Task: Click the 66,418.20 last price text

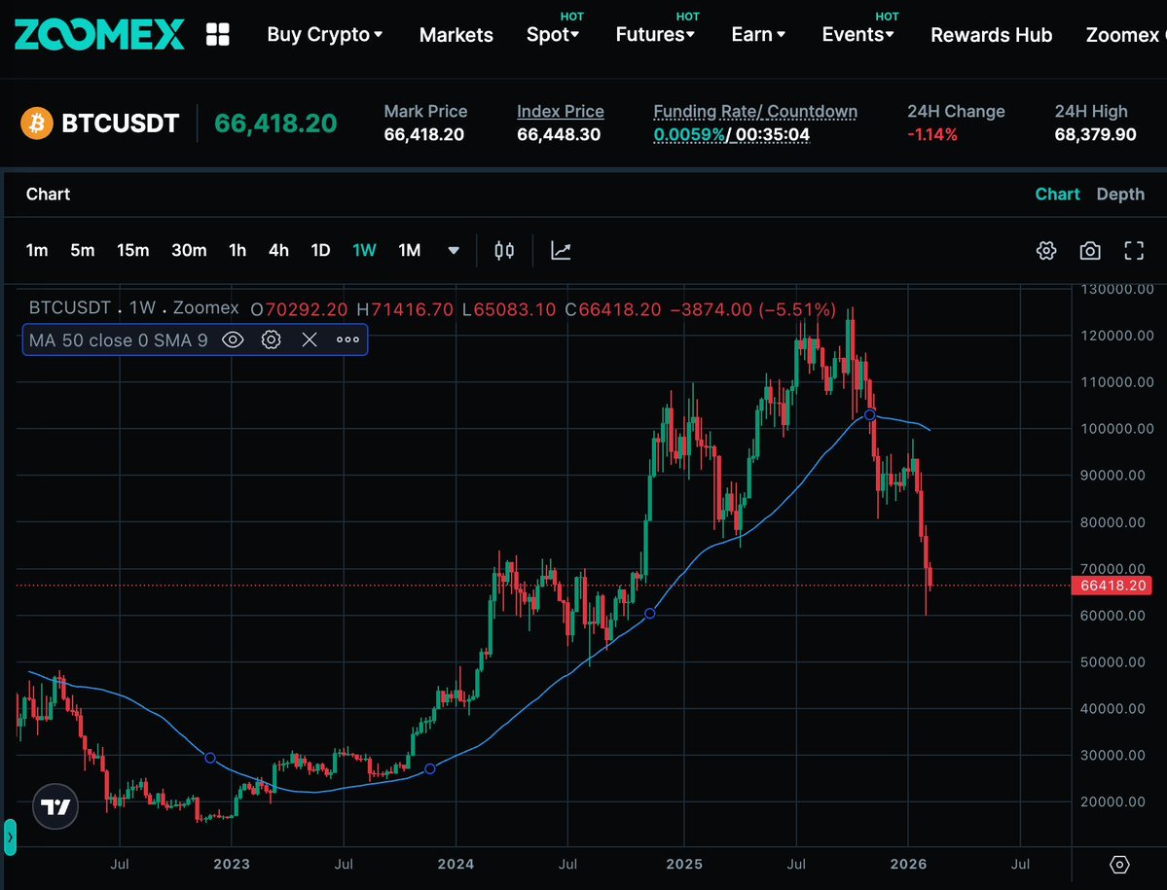Action: coord(275,123)
